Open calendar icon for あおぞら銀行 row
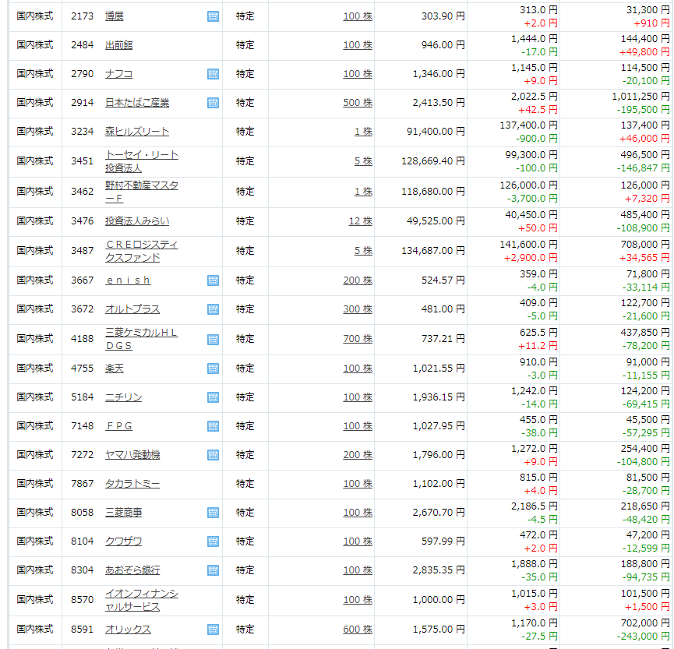 [213, 570]
